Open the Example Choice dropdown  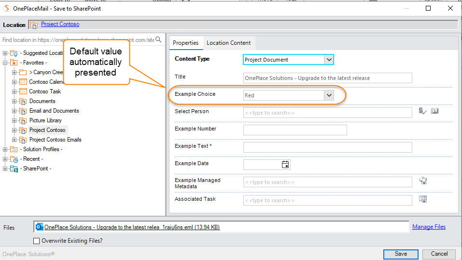(x=329, y=95)
